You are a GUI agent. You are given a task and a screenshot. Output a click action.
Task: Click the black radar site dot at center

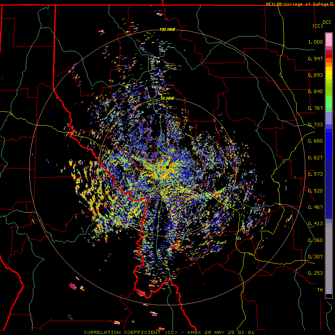click(167, 167)
